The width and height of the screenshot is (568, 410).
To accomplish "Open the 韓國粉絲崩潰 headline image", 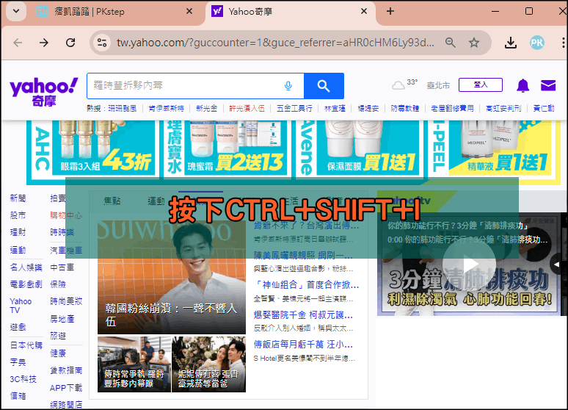I will (172, 278).
